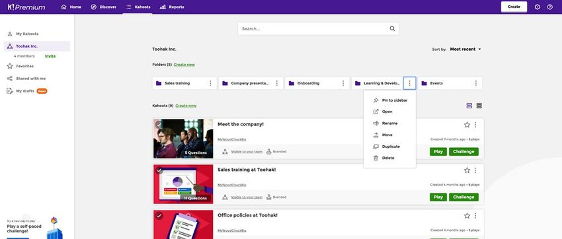Click Visible to your team on Sales training

(x=247, y=197)
